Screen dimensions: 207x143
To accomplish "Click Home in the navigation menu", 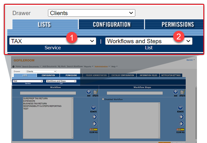I will click(18, 66).
